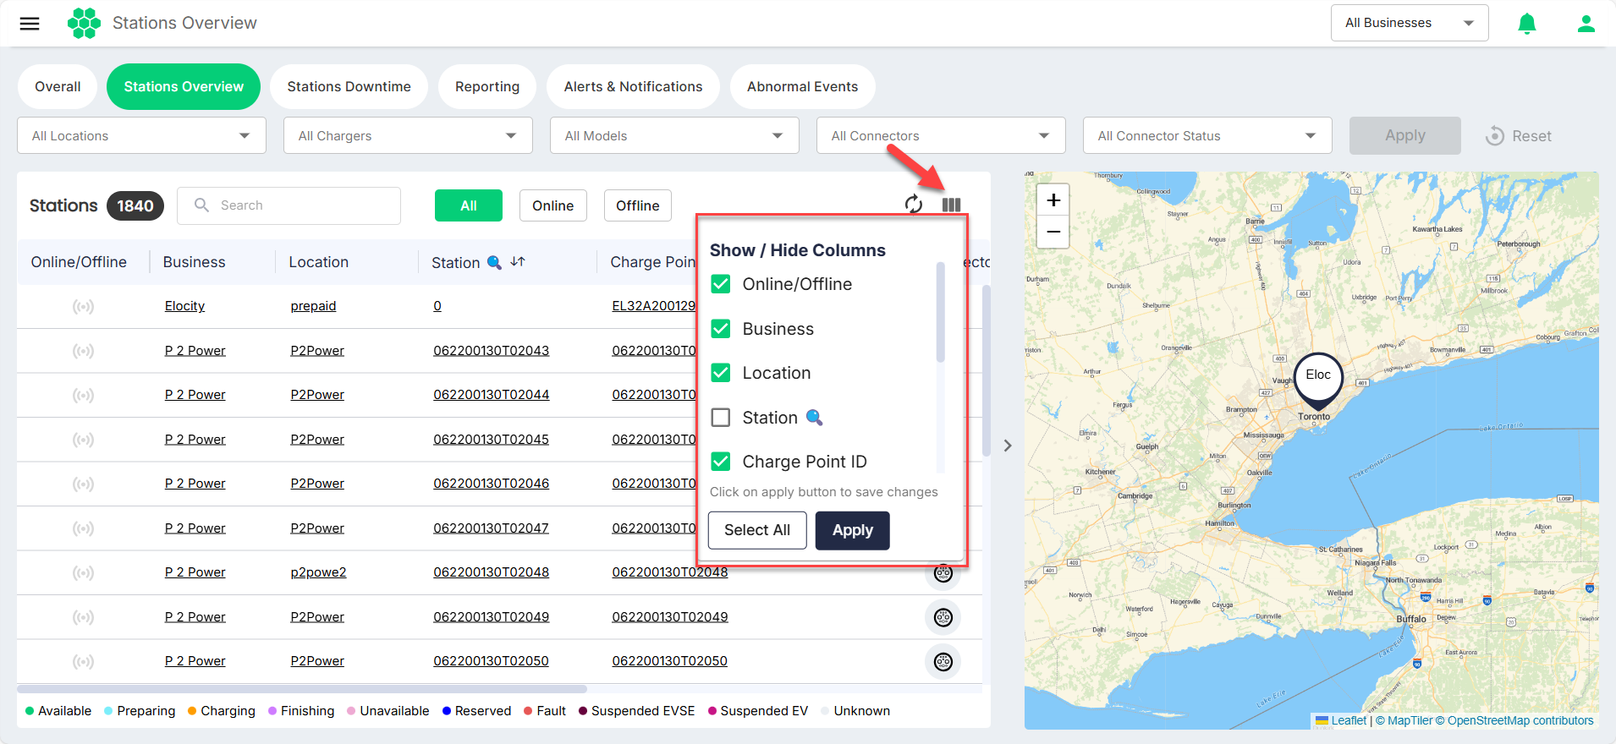
Task: Sort by the Station column arrows
Action: tap(518, 262)
